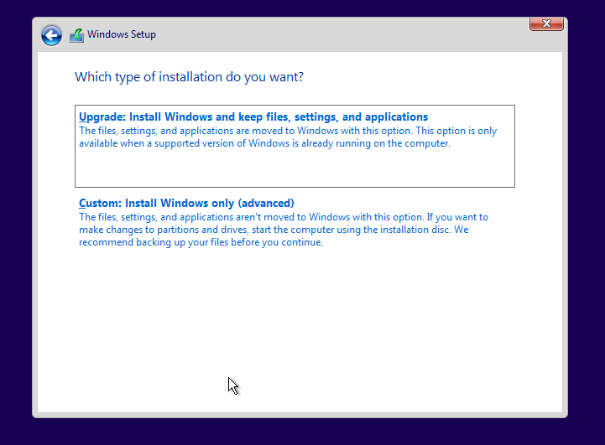Click the underlined C in Custom
605x445 pixels.
pyautogui.click(x=82, y=204)
